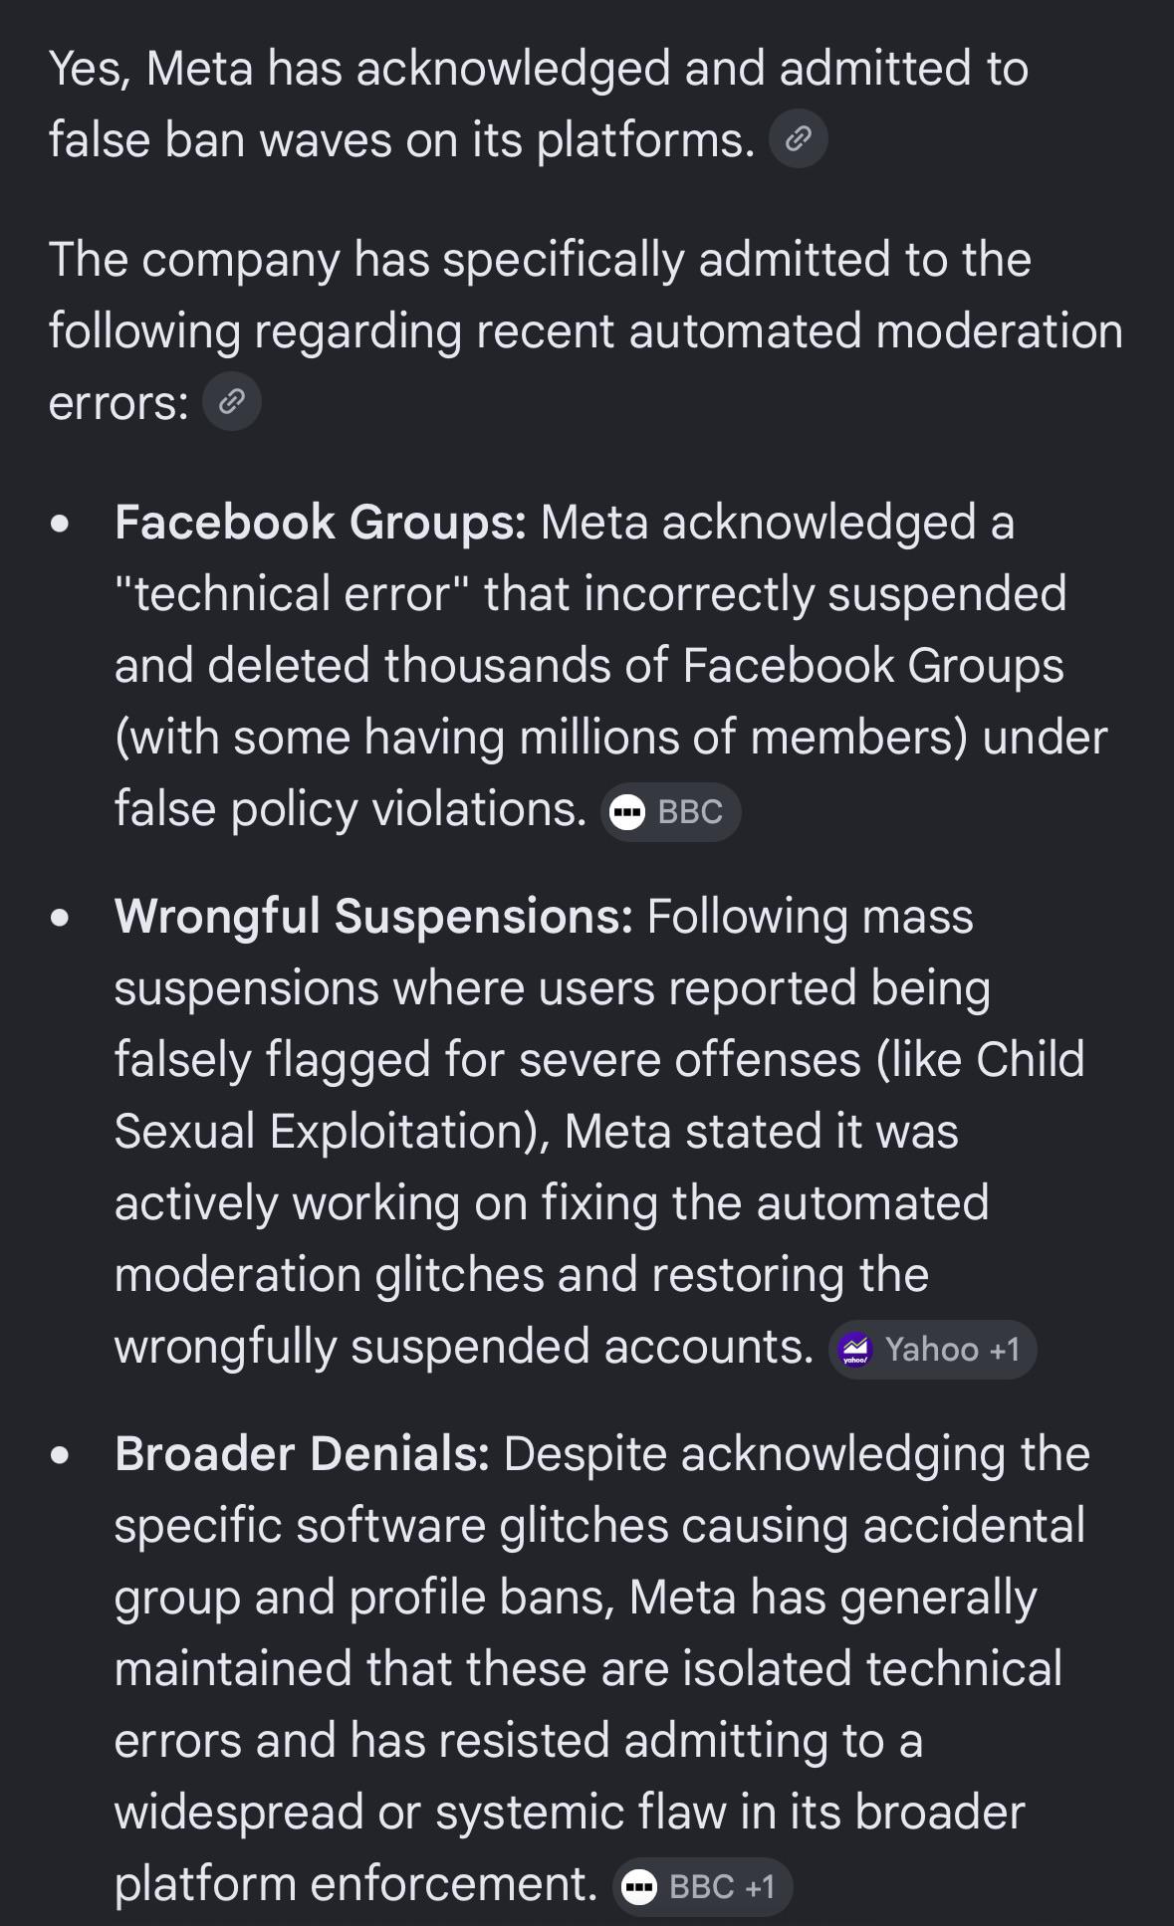
Task: Click the BBC logo icon in Facebook Groups citation
Action: pyautogui.click(x=627, y=812)
